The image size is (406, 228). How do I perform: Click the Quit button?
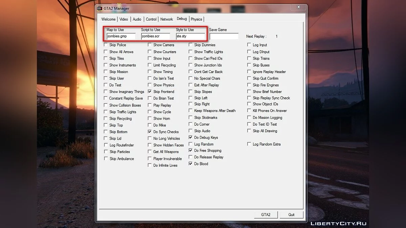point(291,214)
